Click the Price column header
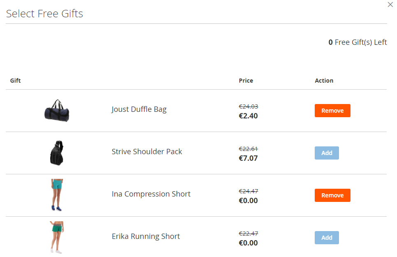This screenshot has height=257, width=397. click(246, 81)
